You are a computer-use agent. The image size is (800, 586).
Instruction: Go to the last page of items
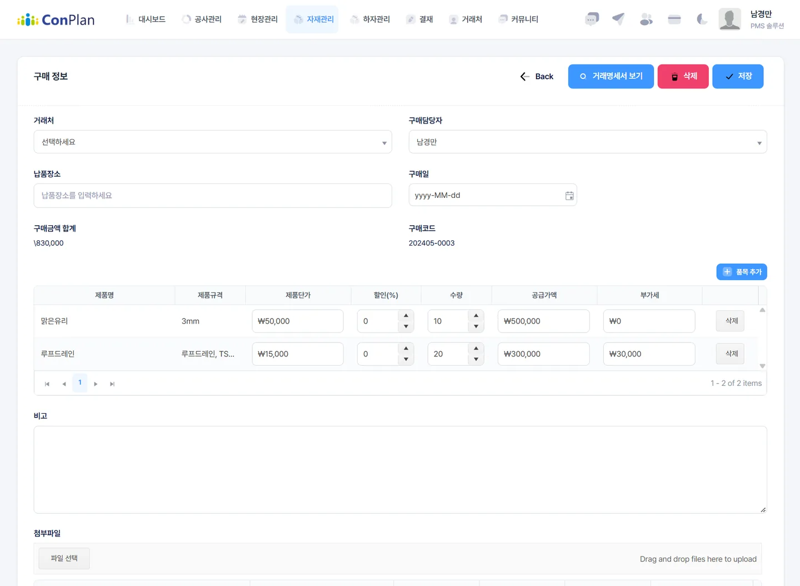[112, 384]
